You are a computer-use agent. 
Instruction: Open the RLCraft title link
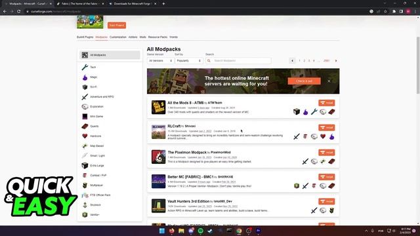(174, 126)
